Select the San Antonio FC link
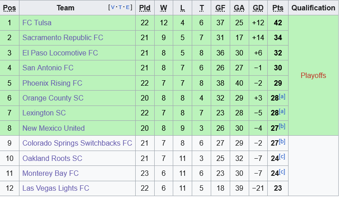Screen dimensions: 341x197 point(48,68)
